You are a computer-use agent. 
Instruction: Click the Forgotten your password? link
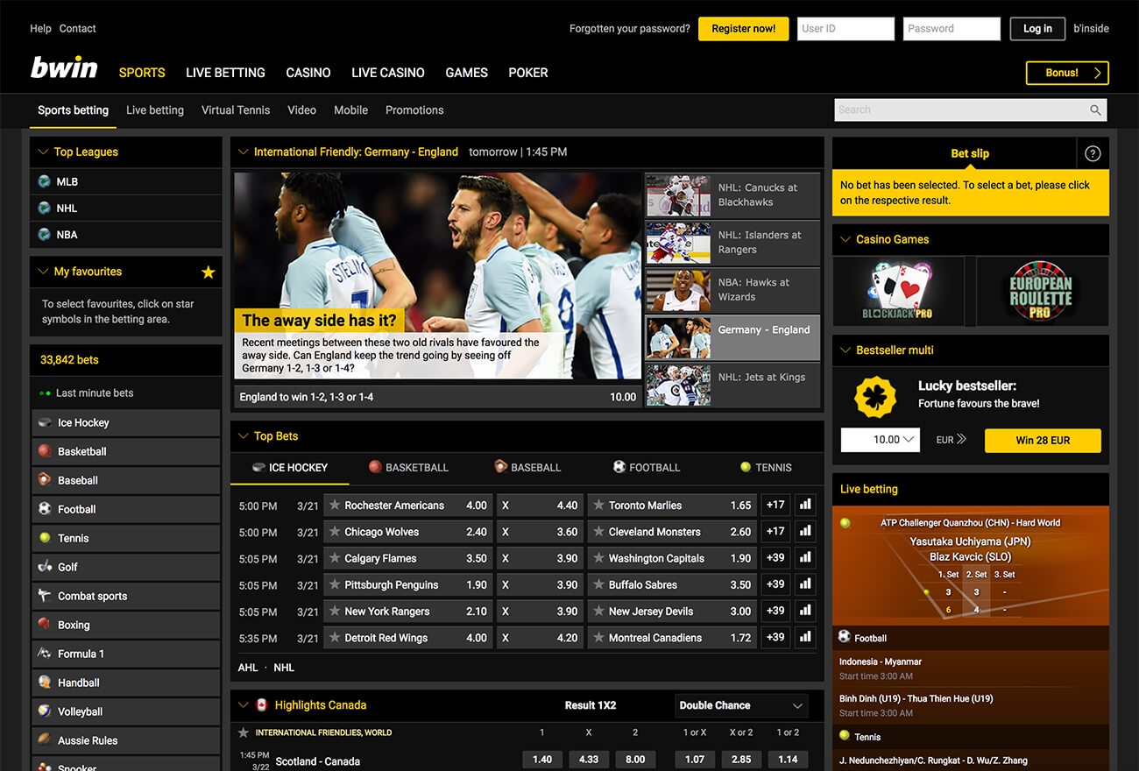[x=629, y=28]
